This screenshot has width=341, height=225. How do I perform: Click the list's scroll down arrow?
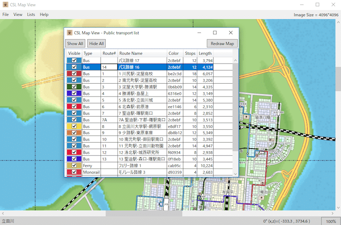(x=236, y=174)
